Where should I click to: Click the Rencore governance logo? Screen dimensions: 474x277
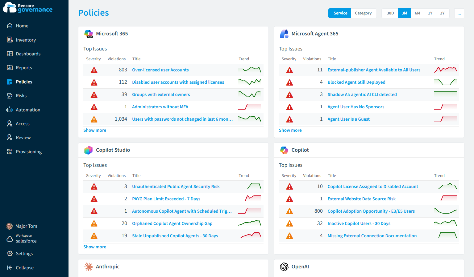28,8
